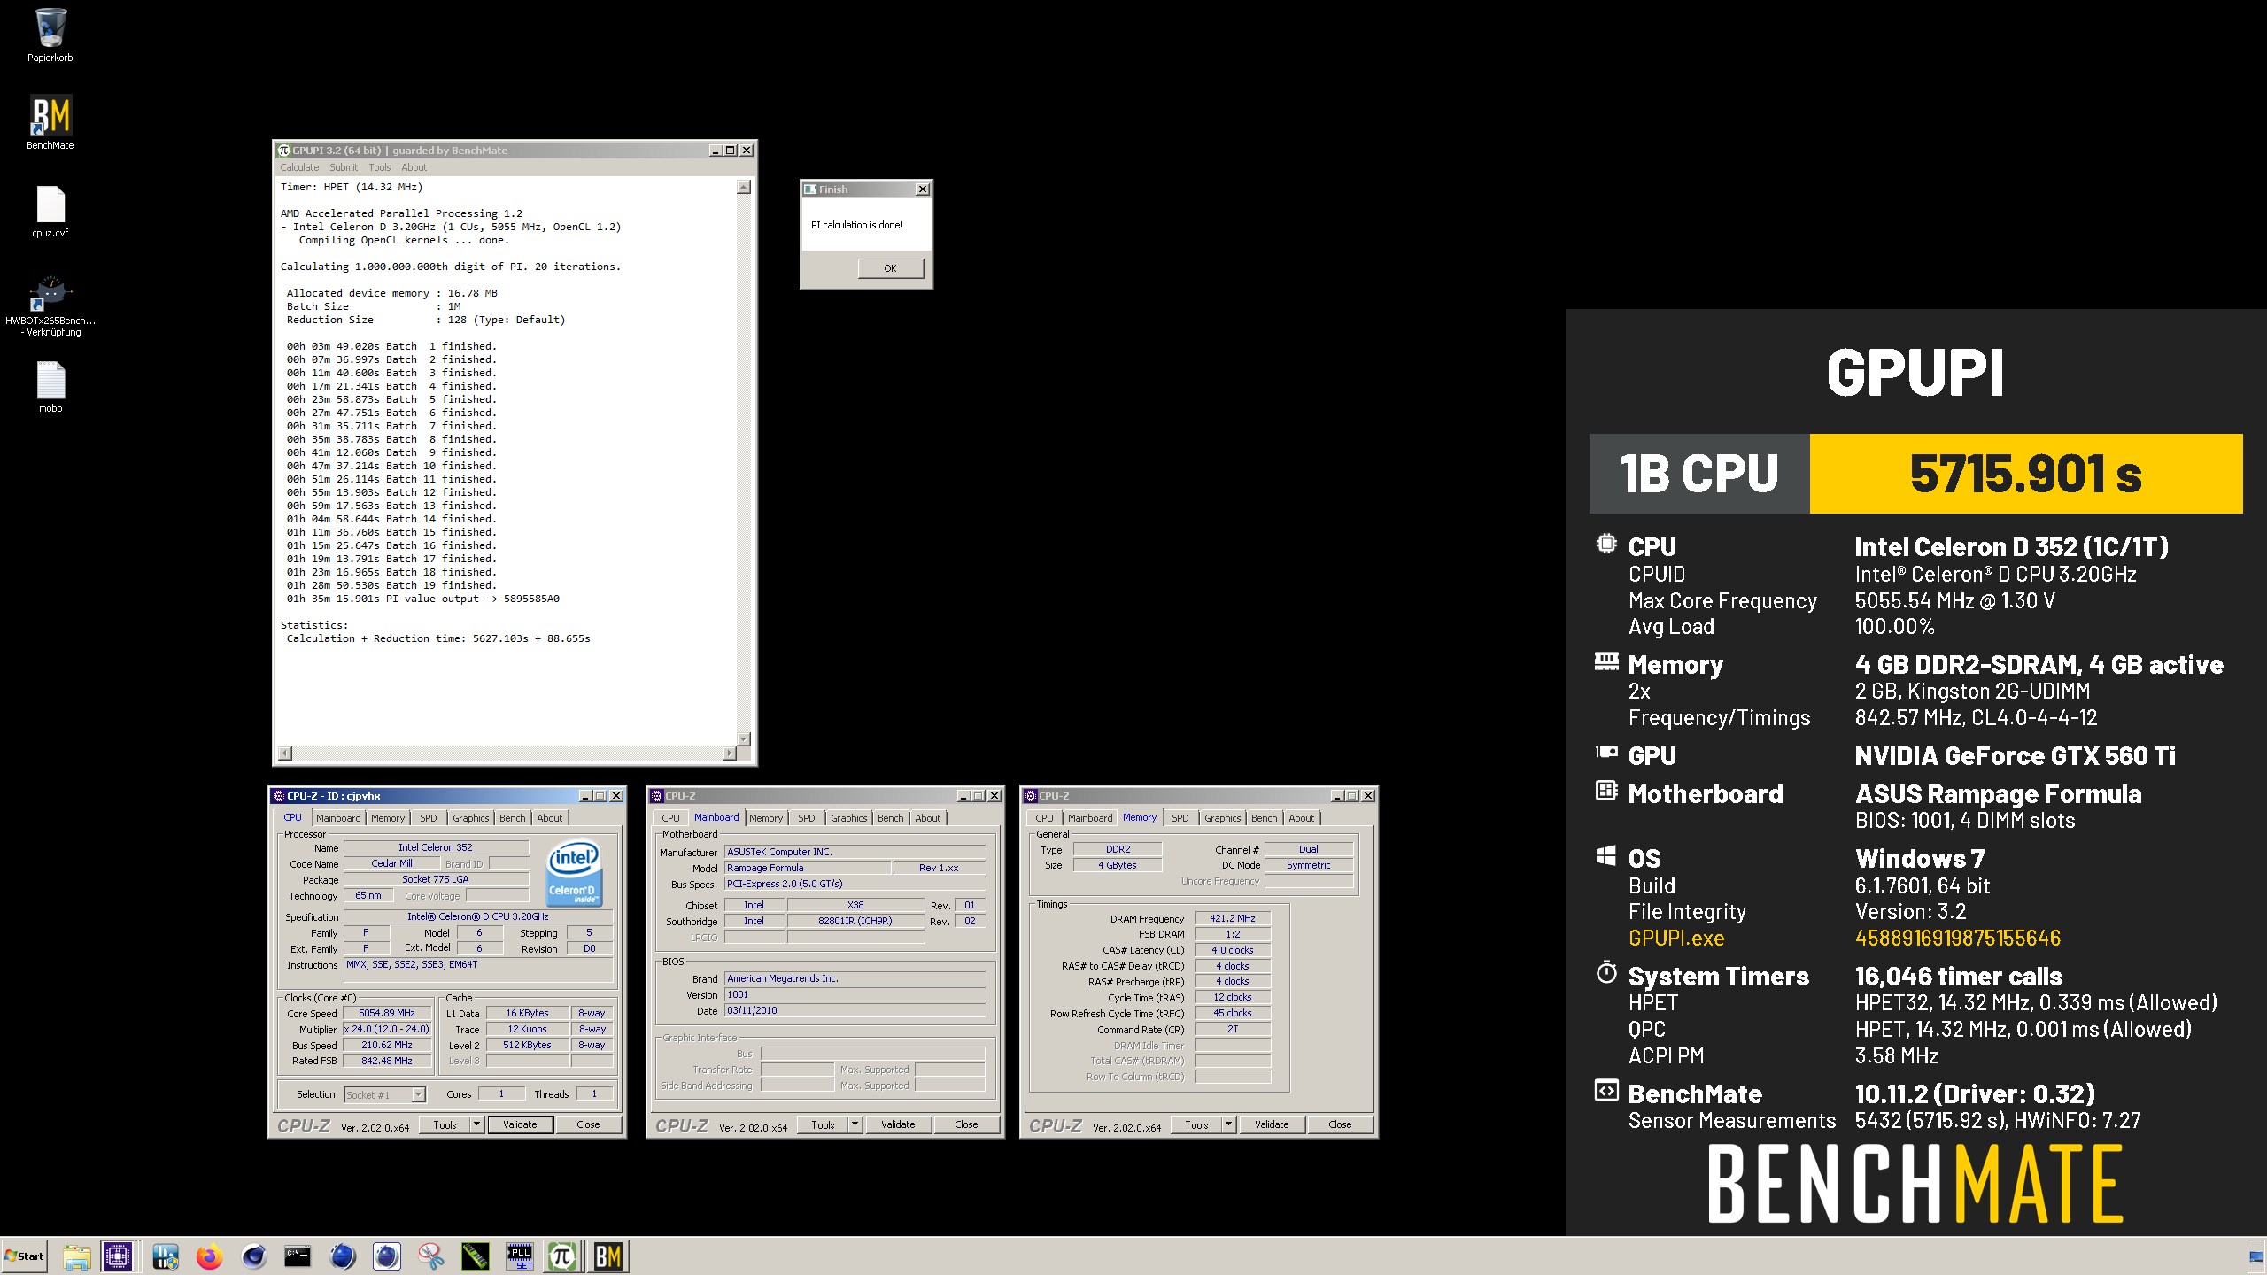Open the About menu in GPUPI

(x=414, y=167)
